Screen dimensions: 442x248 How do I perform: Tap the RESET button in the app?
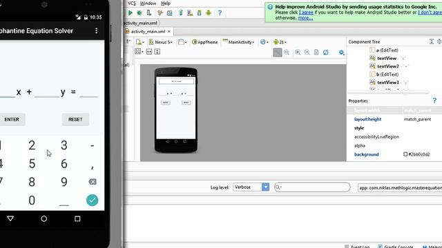75,119
